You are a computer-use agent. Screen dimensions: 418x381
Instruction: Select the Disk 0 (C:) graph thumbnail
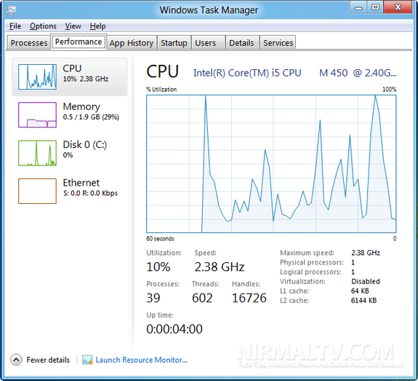coord(37,153)
